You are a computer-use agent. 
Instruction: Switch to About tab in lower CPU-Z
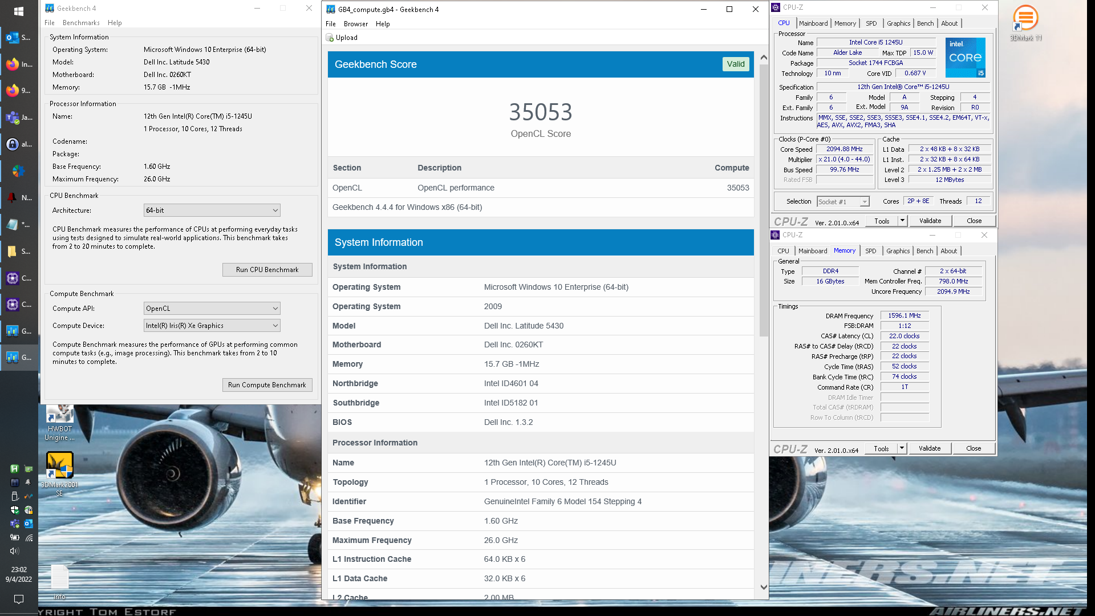[x=949, y=251]
